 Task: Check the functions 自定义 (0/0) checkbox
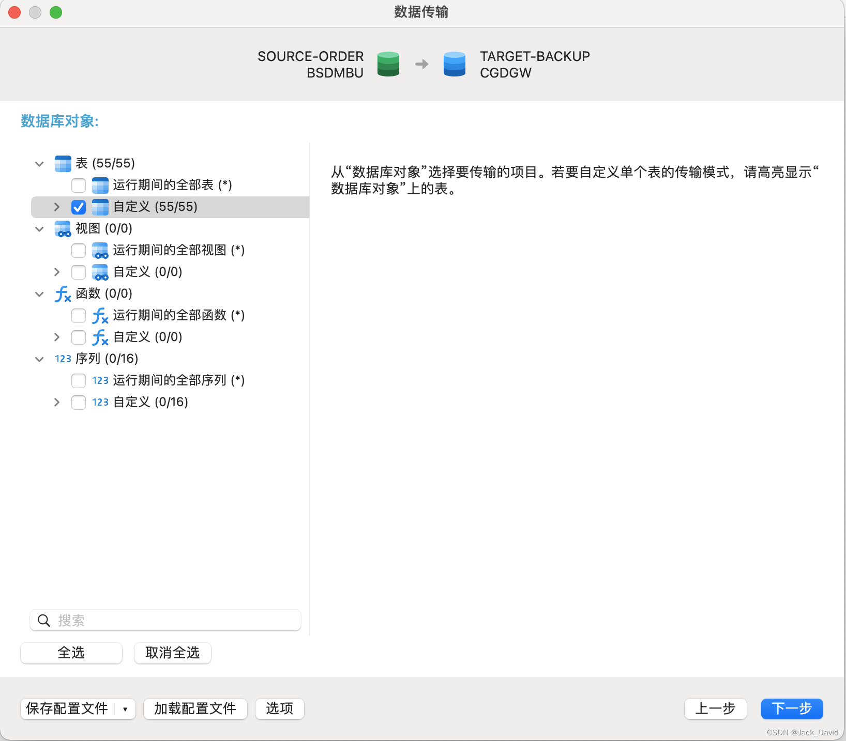(79, 337)
